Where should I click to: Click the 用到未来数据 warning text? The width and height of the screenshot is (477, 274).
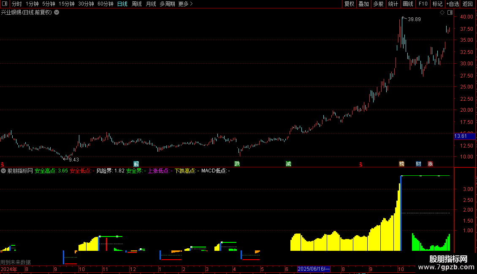click(x=16, y=262)
